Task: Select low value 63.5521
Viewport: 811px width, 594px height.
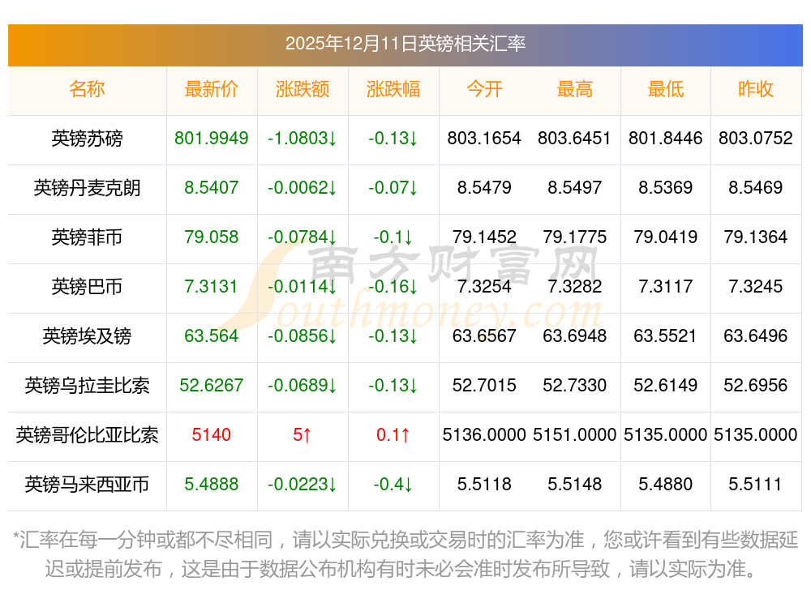Action: click(x=666, y=336)
